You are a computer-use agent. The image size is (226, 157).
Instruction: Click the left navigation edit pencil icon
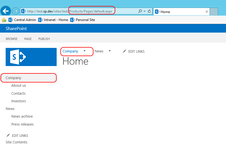8,135
